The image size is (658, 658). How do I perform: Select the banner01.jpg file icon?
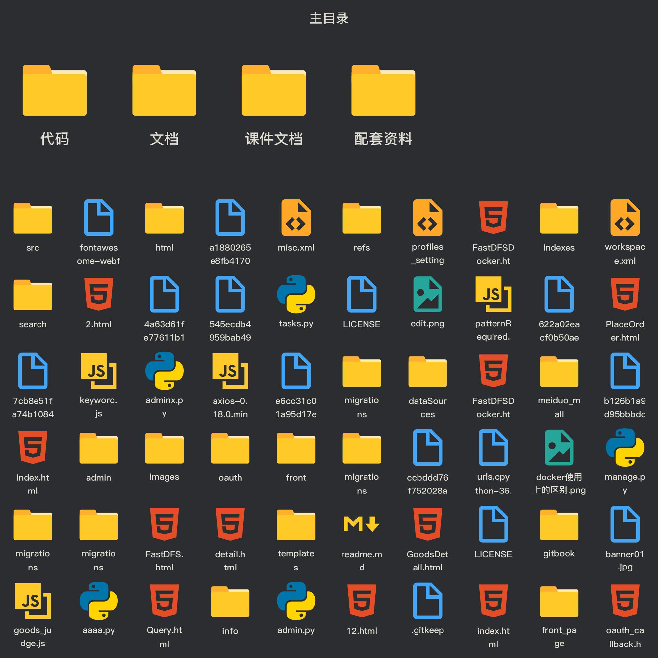(625, 524)
